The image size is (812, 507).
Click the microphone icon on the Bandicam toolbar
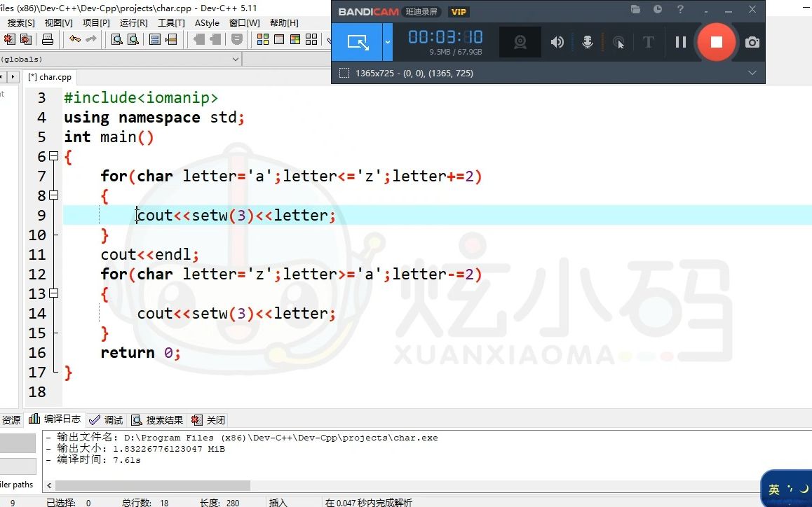(588, 42)
